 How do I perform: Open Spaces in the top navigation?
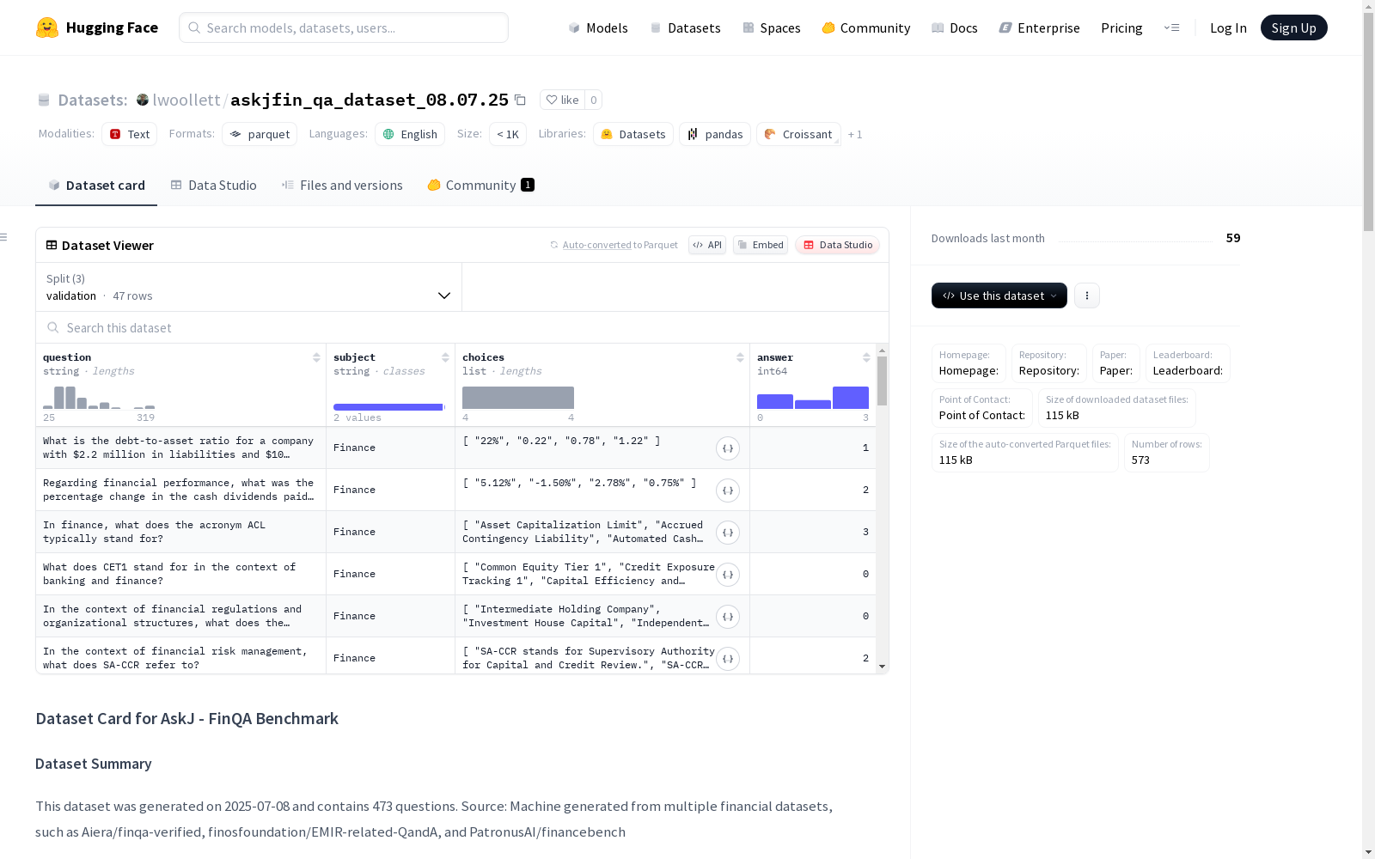[772, 27]
